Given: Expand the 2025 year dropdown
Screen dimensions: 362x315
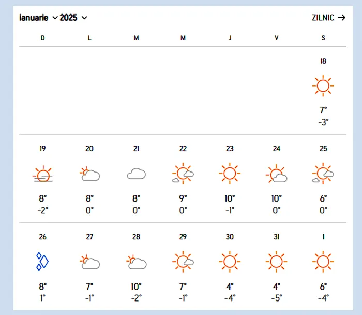Looking at the screenshot, I should [x=73, y=18].
